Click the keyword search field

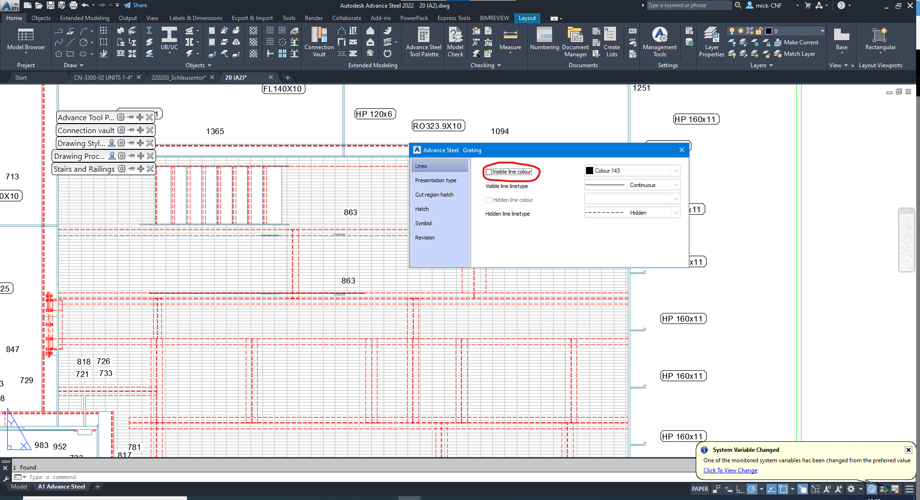coord(688,5)
